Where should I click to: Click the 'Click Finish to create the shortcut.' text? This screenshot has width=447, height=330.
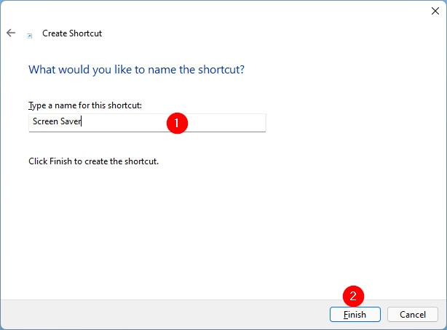93,161
